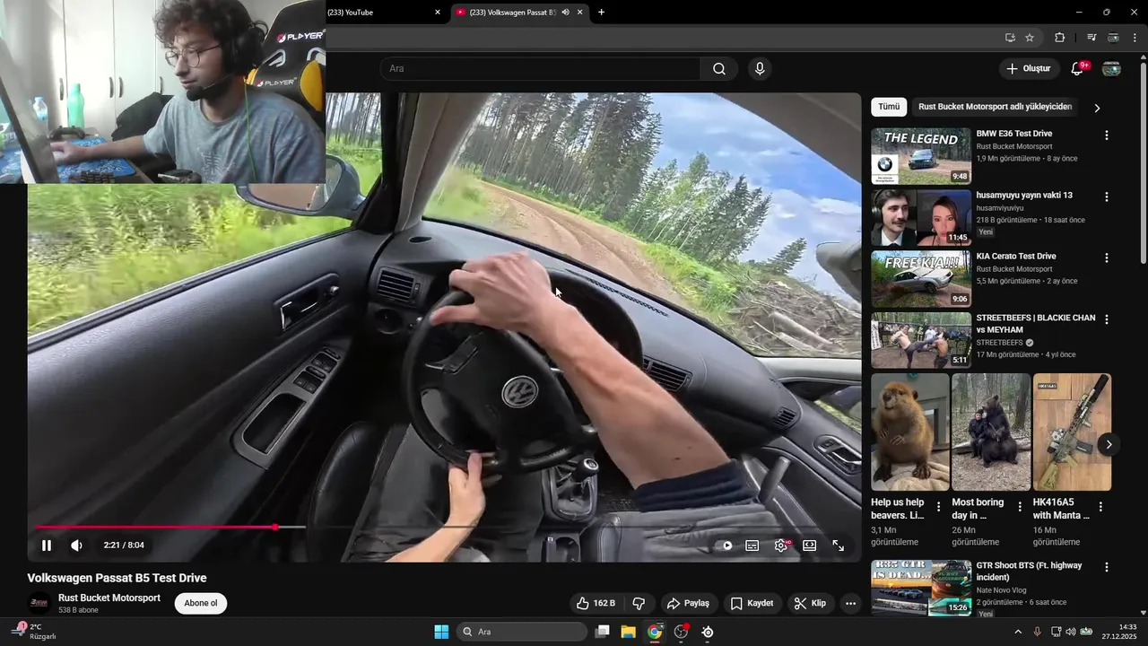Image resolution: width=1148 pixels, height=646 pixels.
Task: Open File Explorer from taskbar
Action: (628, 632)
